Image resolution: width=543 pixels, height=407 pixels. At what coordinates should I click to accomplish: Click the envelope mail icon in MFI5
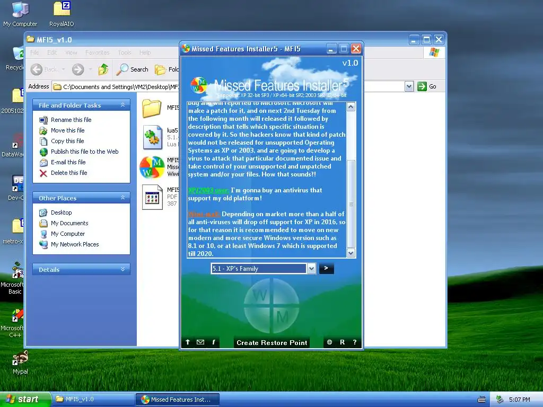pyautogui.click(x=200, y=342)
